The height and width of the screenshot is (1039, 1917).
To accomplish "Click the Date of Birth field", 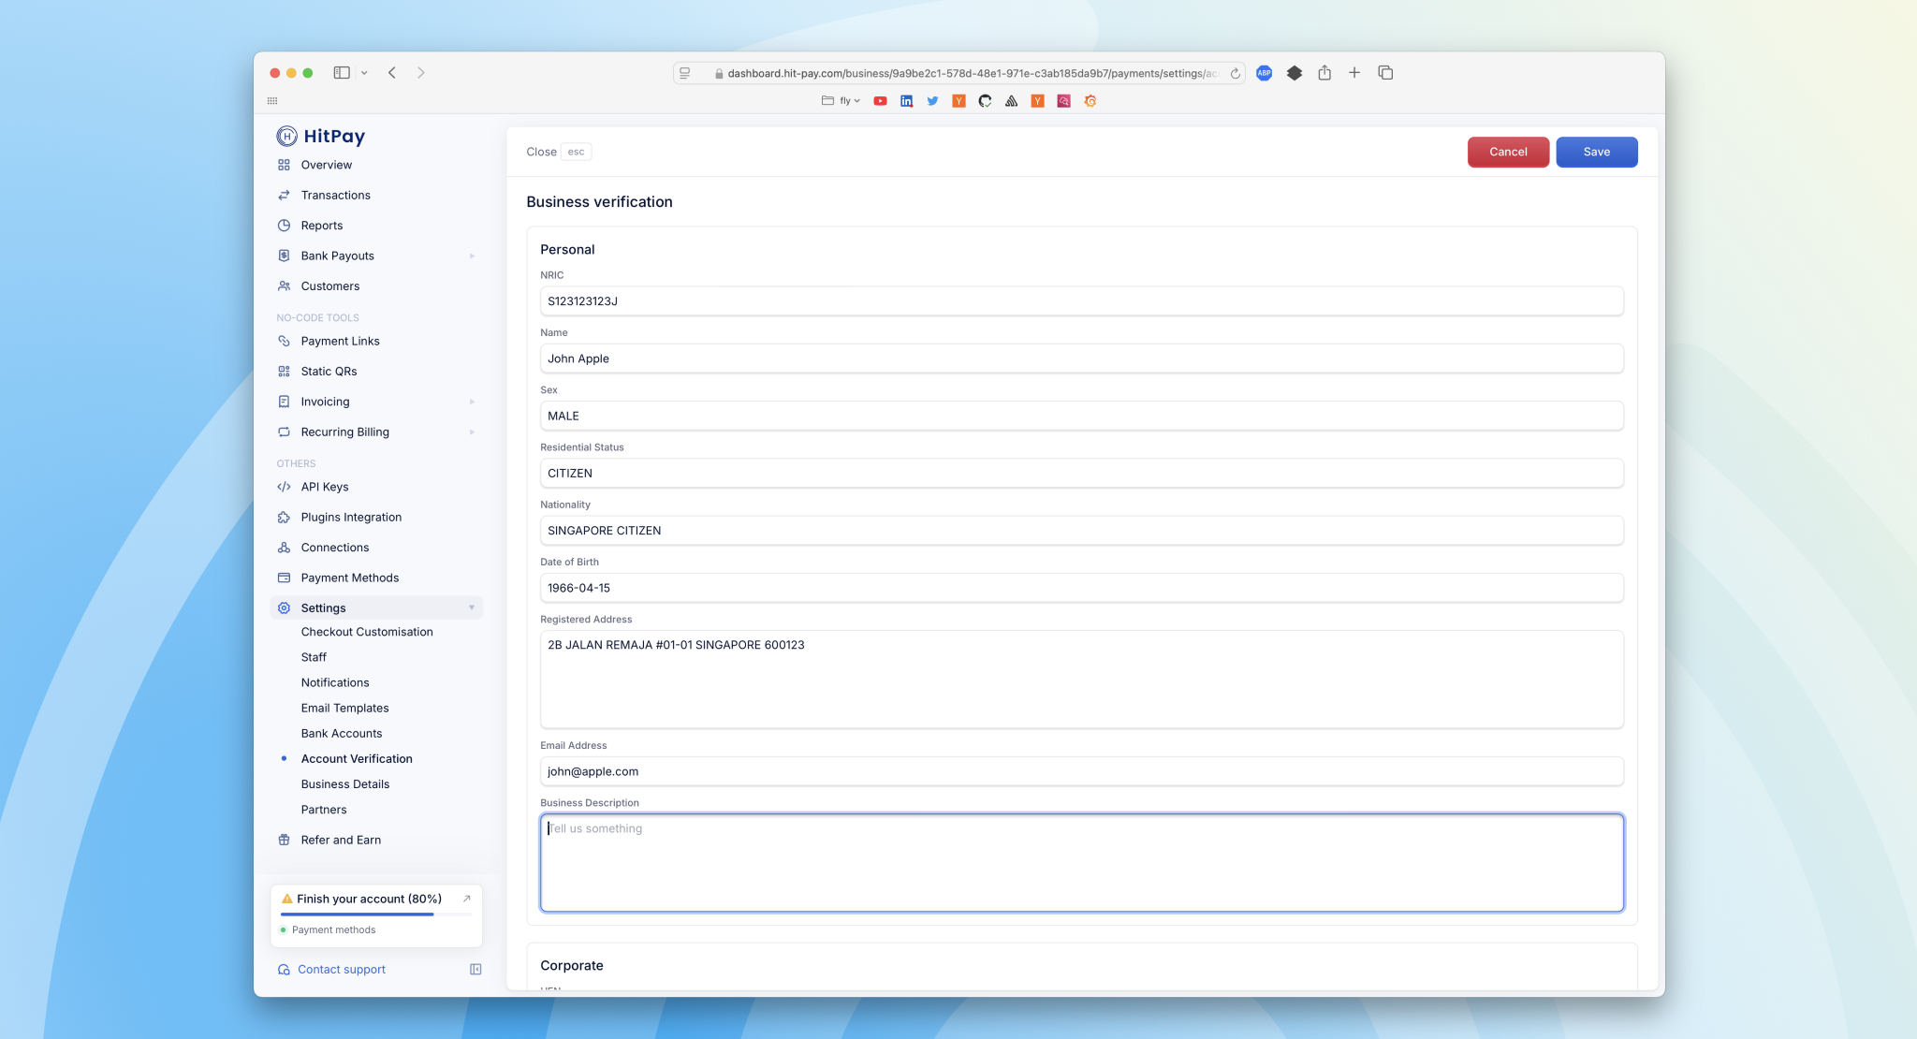I will (1081, 588).
